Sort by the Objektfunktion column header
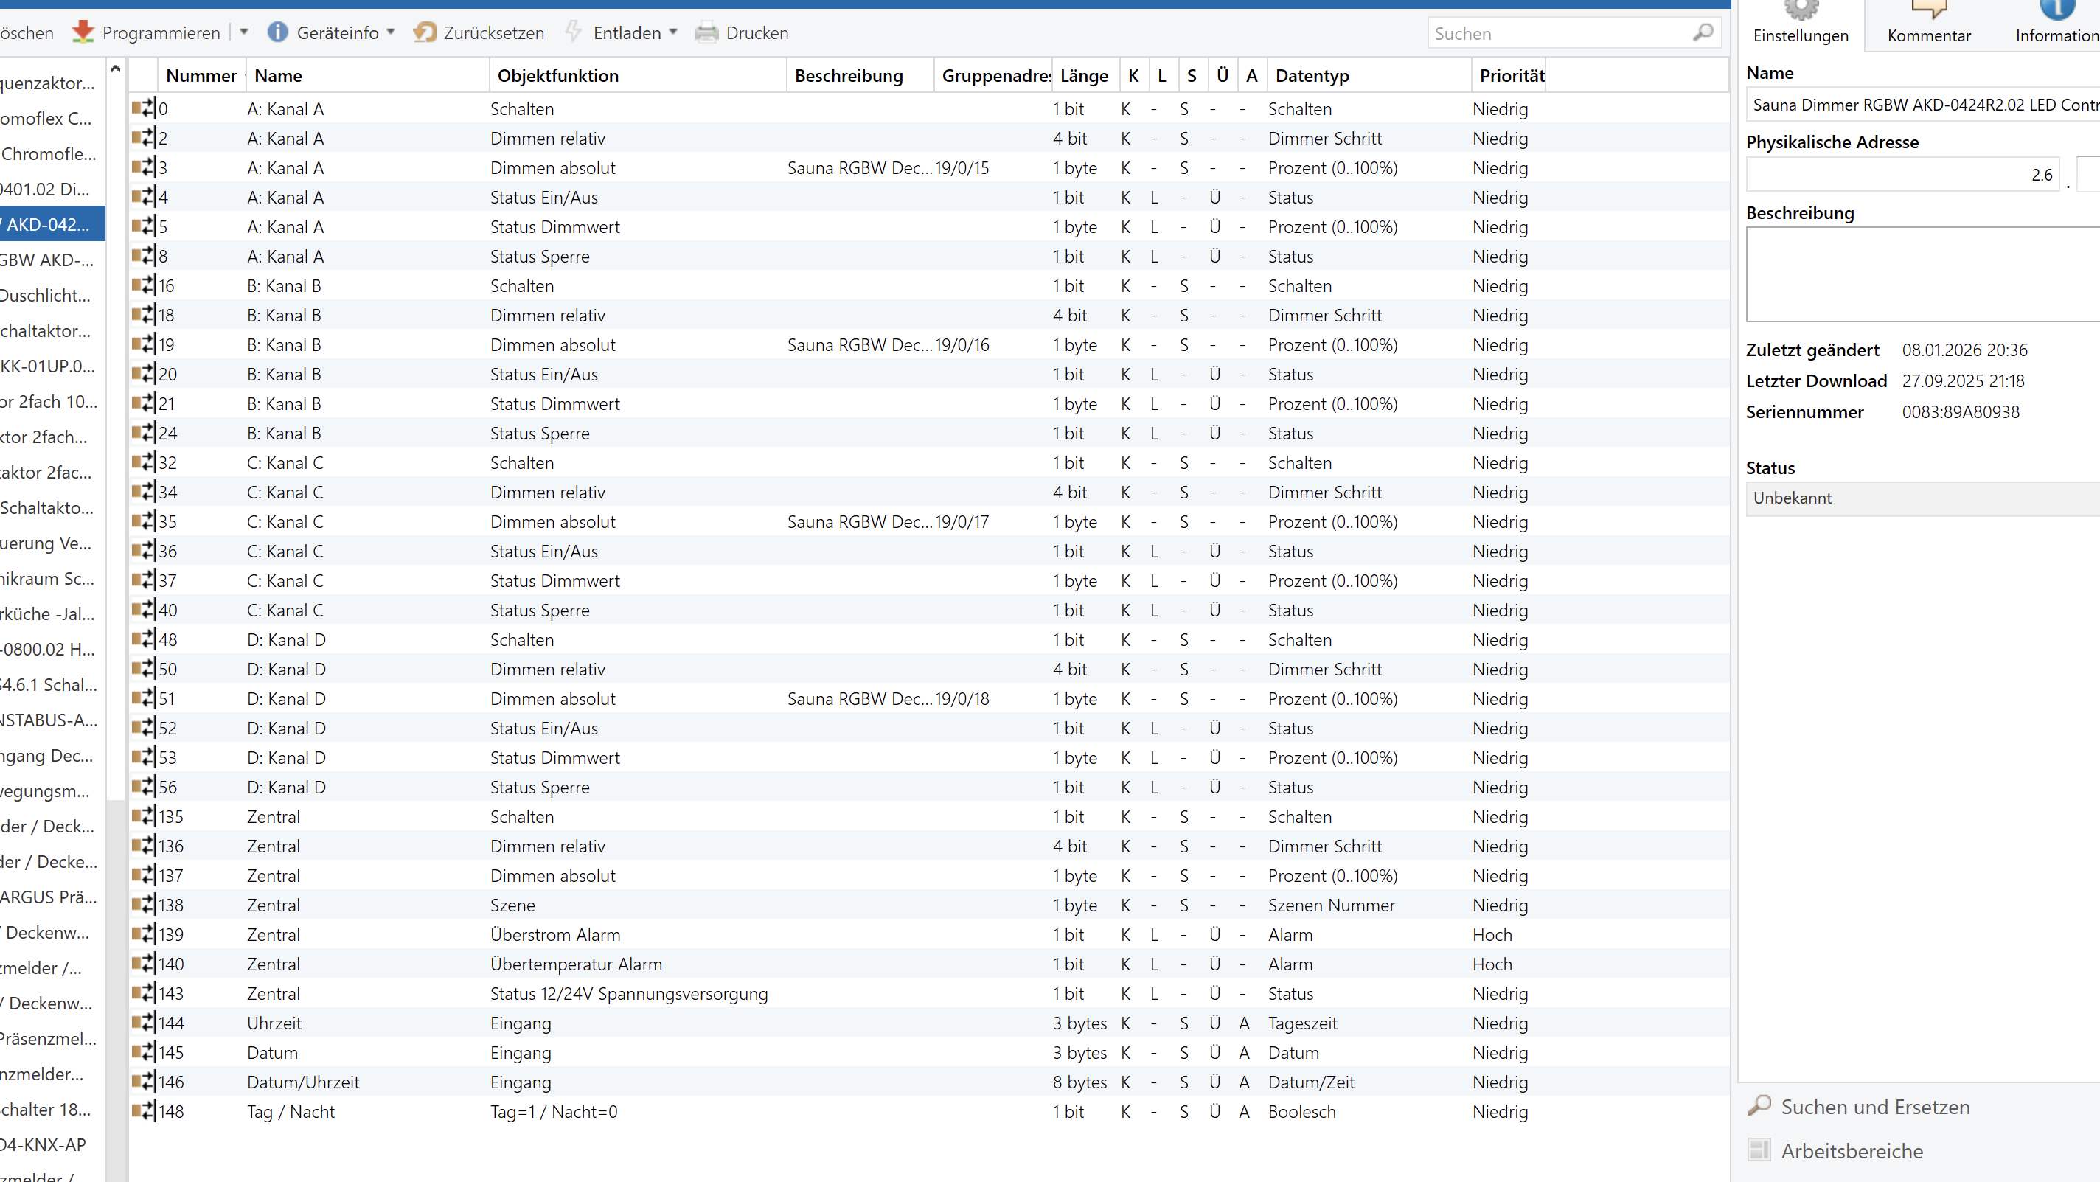The width and height of the screenshot is (2100, 1182). coord(557,76)
